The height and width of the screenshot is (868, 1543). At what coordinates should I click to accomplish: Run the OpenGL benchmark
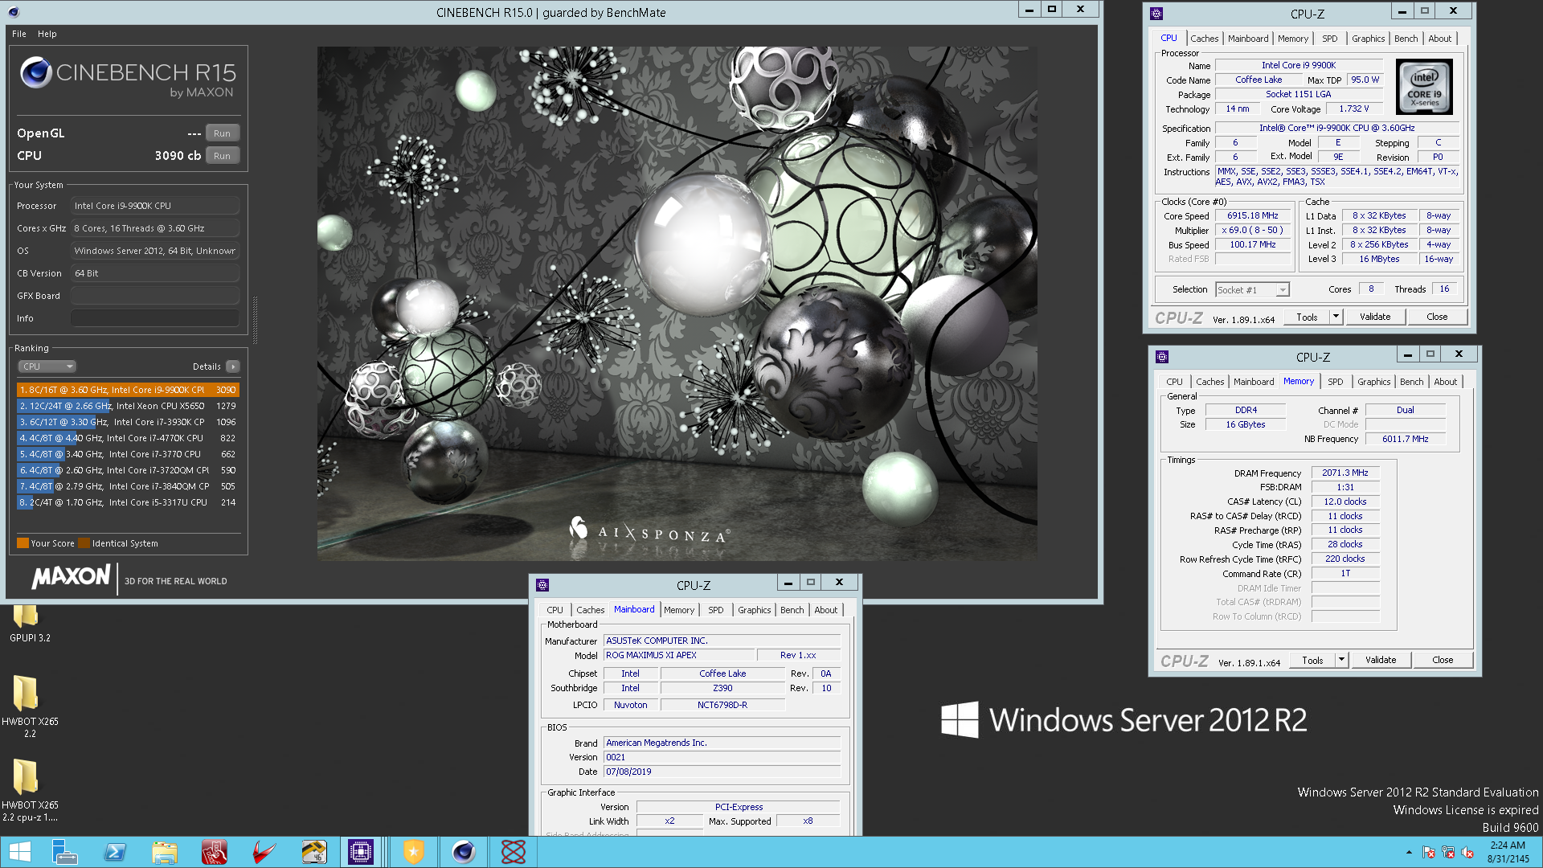[223, 133]
